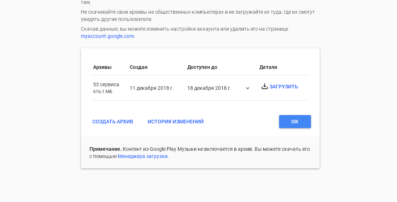Click the Google Play Музыки note text
Screen dimensions: 397x202
[200, 153]
